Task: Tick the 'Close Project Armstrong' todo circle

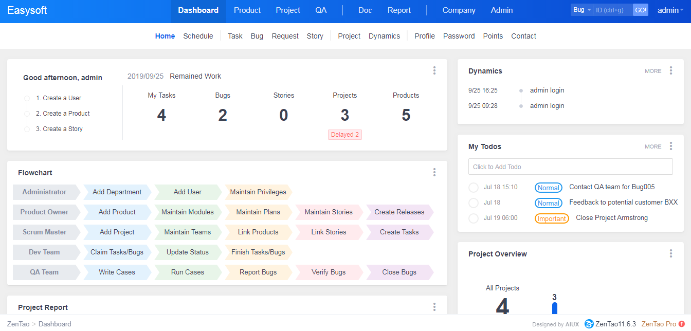Action: (x=474, y=218)
